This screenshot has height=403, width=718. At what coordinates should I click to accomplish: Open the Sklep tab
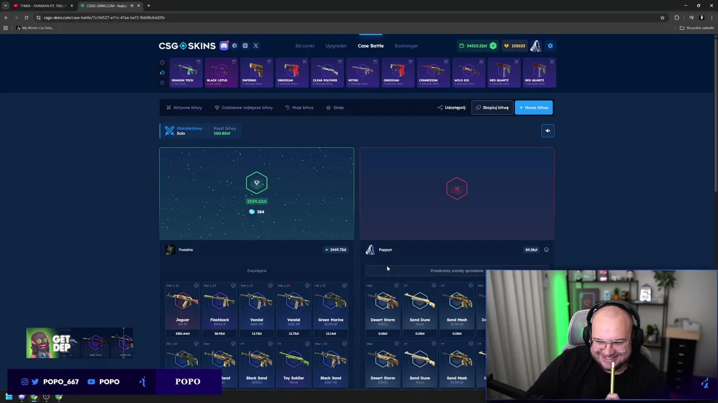point(335,107)
